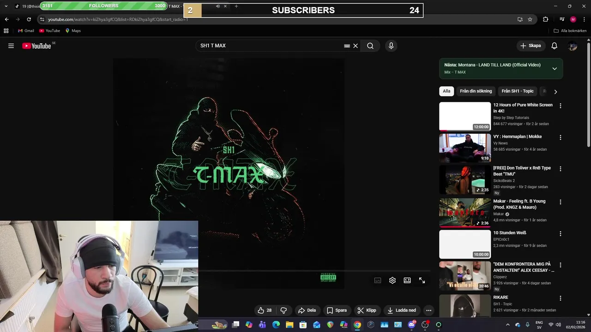Click the Spara save button
The width and height of the screenshot is (591, 332).
[337, 310]
